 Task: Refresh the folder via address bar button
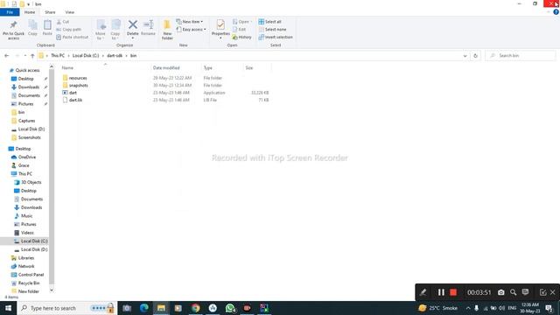click(475, 56)
